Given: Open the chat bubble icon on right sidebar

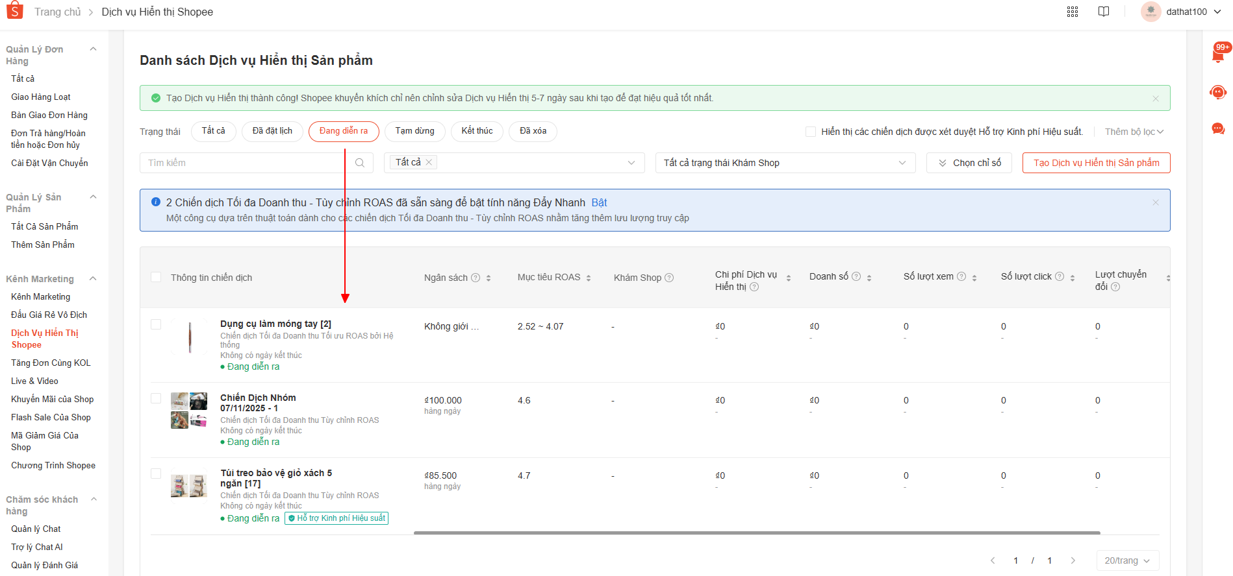Looking at the screenshot, I should [x=1218, y=128].
